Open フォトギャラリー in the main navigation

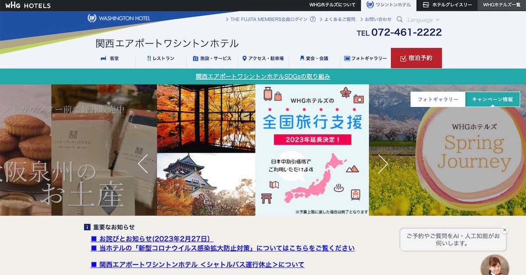pos(366,58)
